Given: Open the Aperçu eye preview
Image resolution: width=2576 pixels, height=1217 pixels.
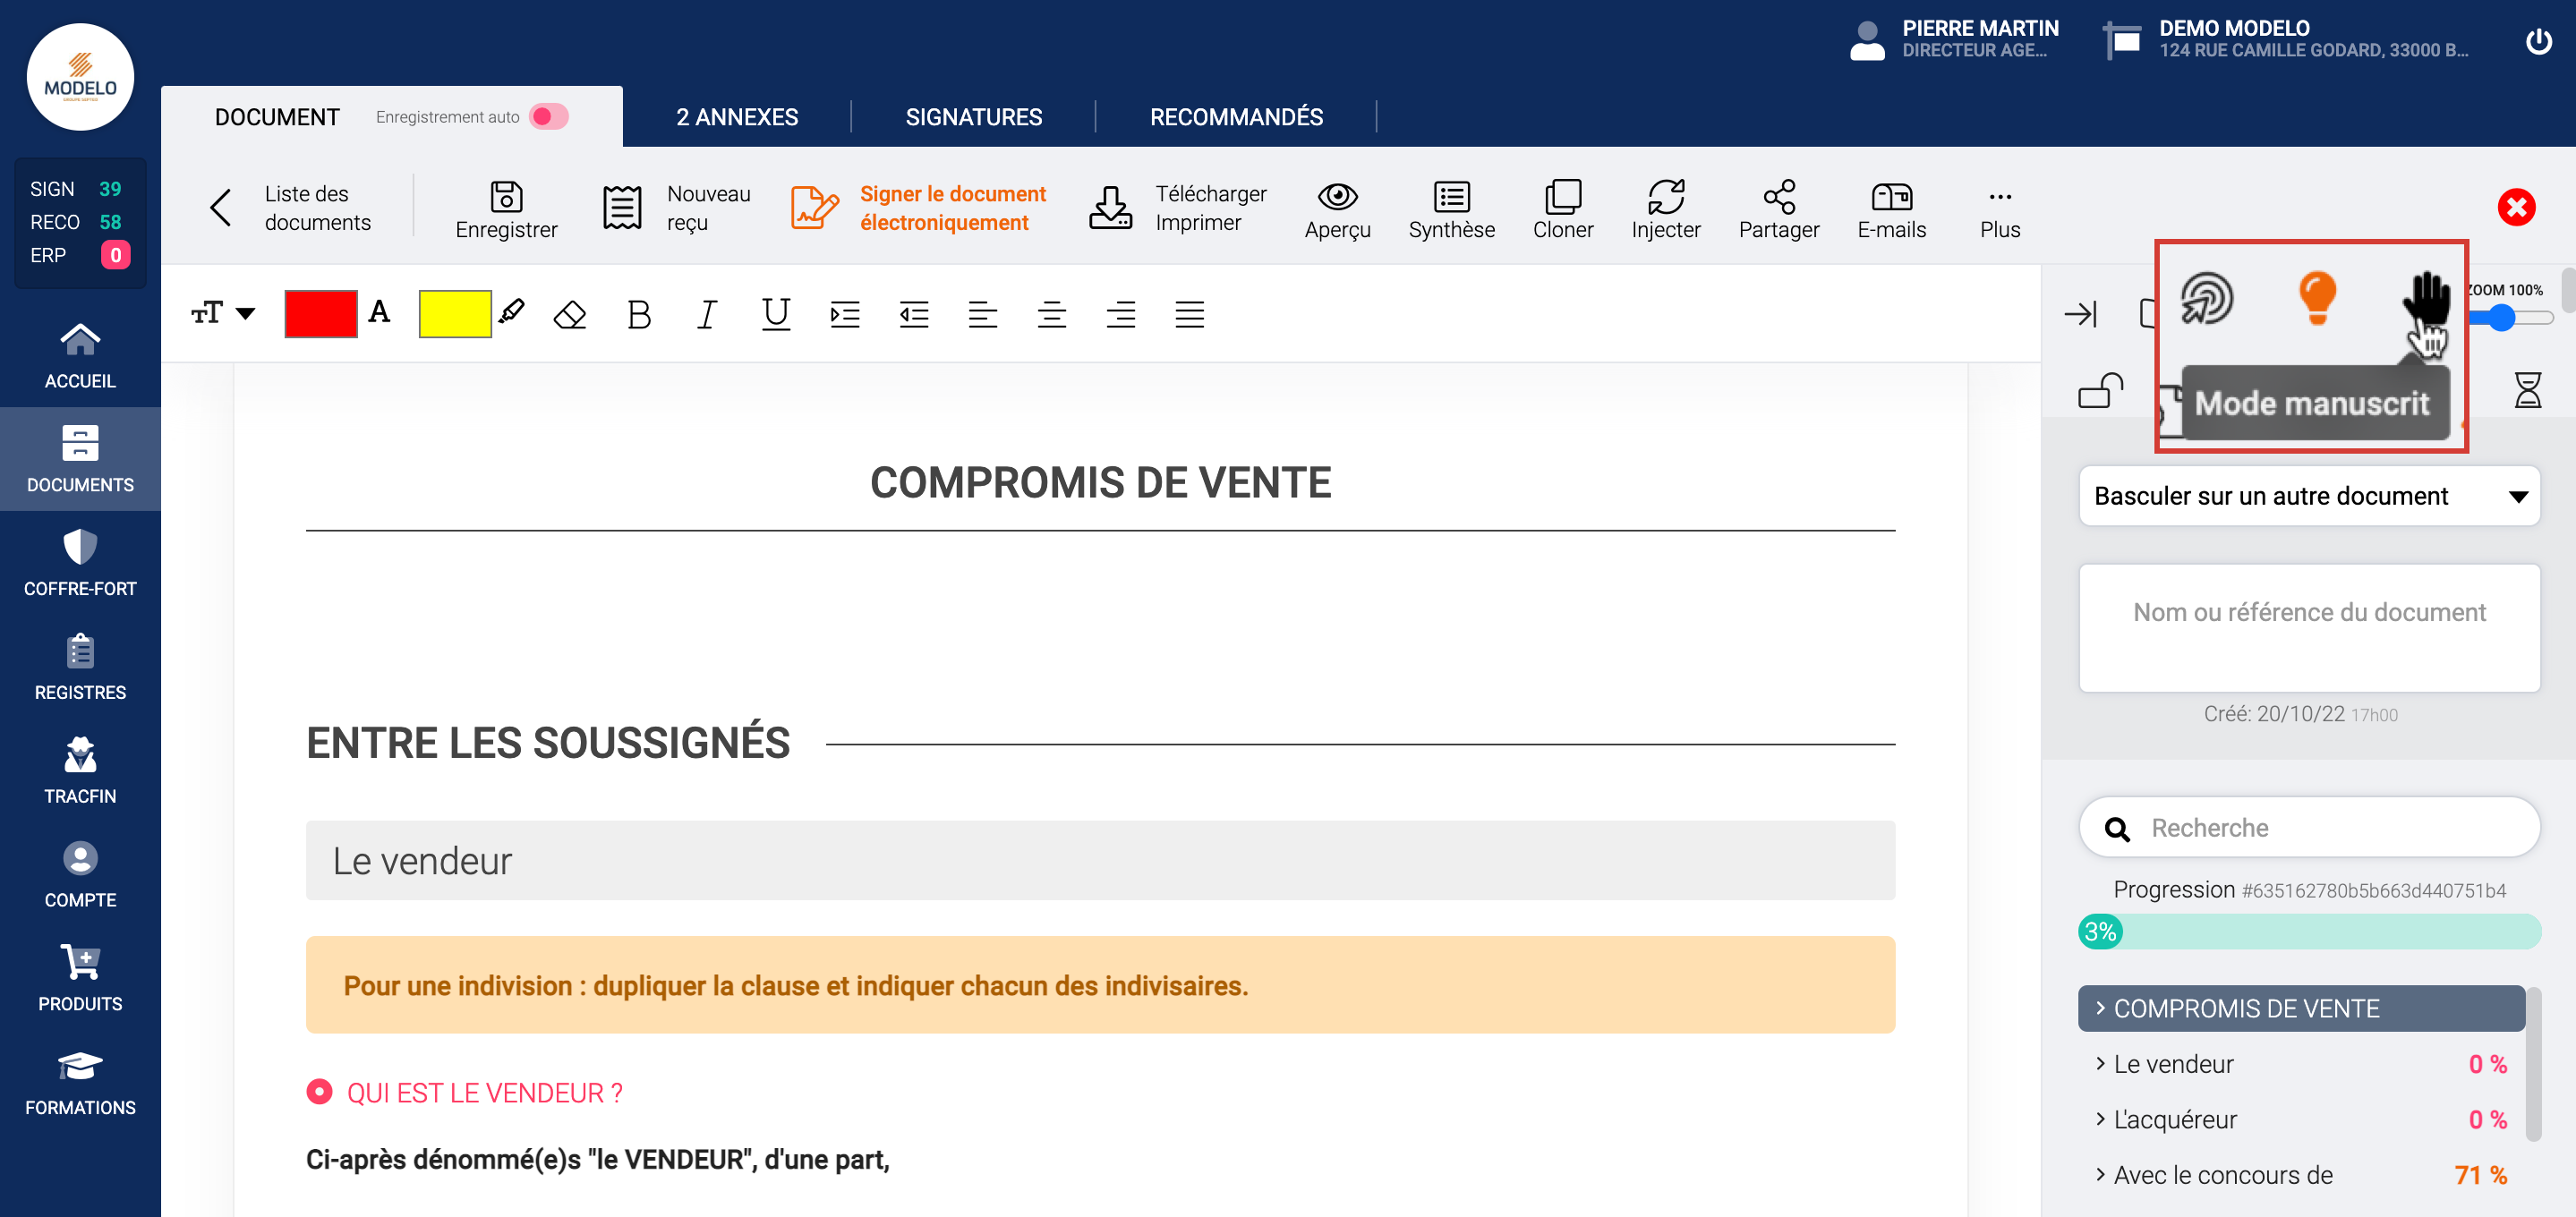Looking at the screenshot, I should 1337,197.
